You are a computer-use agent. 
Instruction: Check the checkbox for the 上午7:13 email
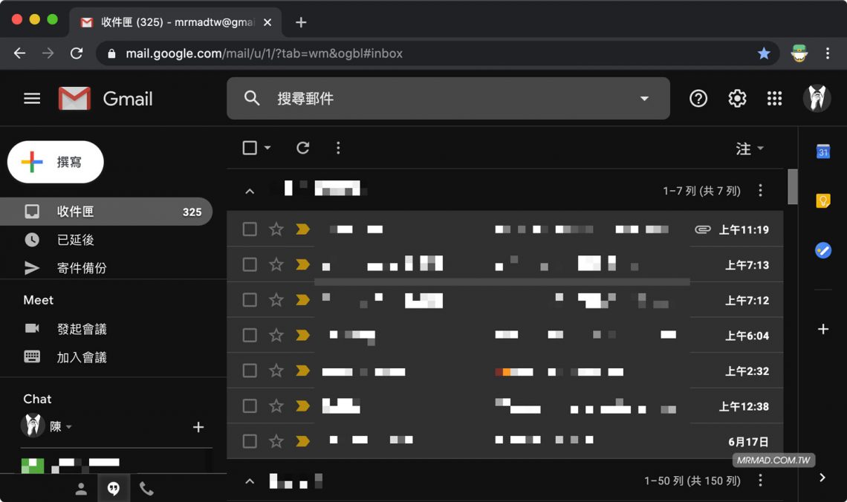click(250, 264)
